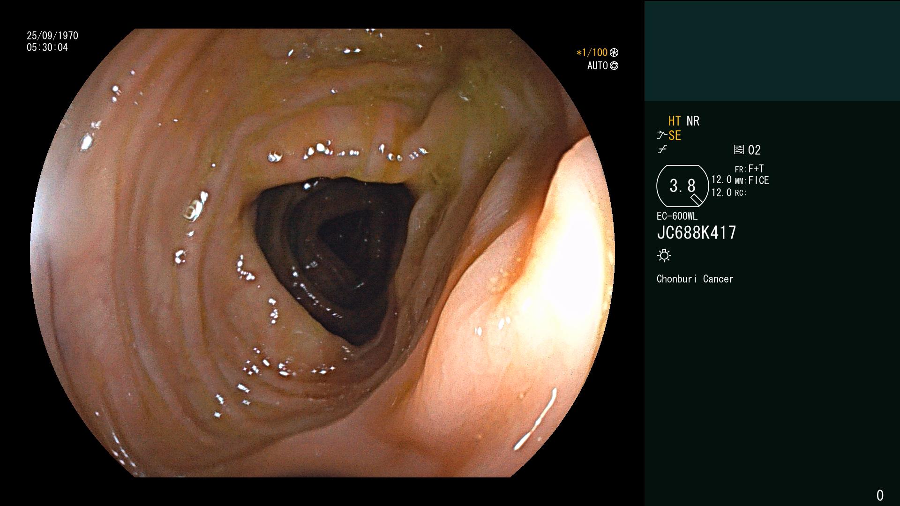Click the timestamp 05:30:04

coord(47,47)
